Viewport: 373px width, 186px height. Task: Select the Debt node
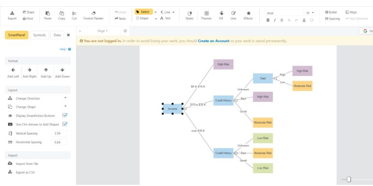pos(263,78)
